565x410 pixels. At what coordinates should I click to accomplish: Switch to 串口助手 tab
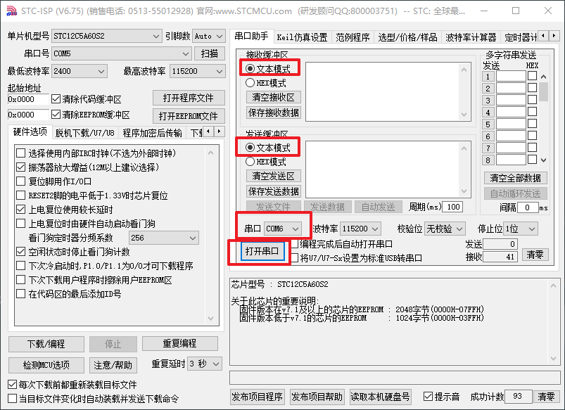[251, 37]
